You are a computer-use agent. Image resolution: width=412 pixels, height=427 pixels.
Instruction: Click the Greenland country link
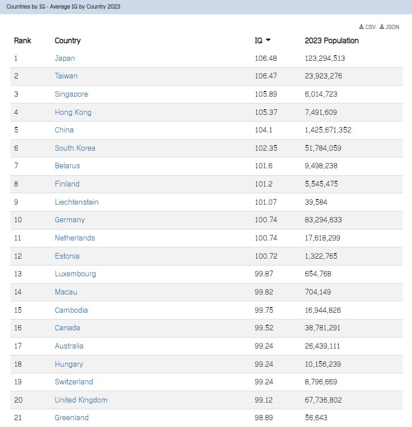point(72,417)
